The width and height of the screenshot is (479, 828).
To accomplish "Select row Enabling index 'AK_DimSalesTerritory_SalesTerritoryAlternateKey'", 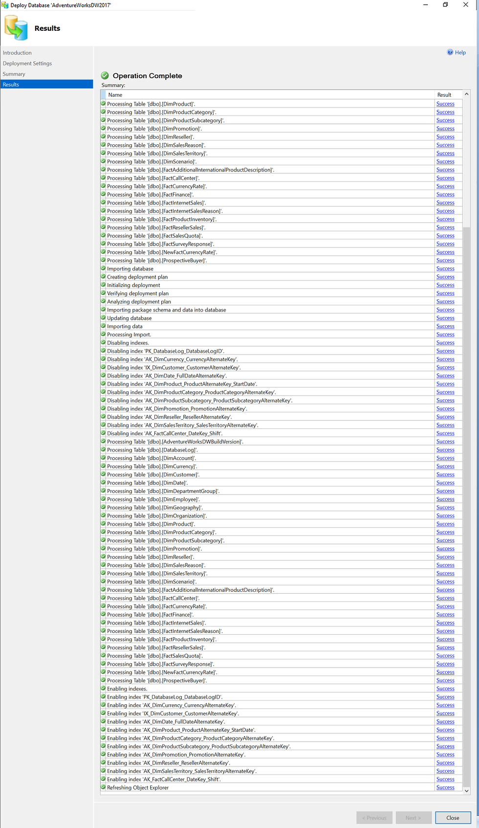I will click(281, 771).
